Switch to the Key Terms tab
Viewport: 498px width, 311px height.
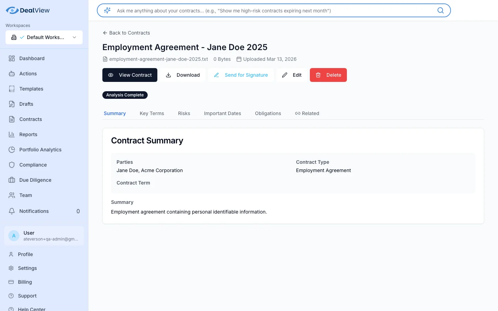(x=151, y=113)
